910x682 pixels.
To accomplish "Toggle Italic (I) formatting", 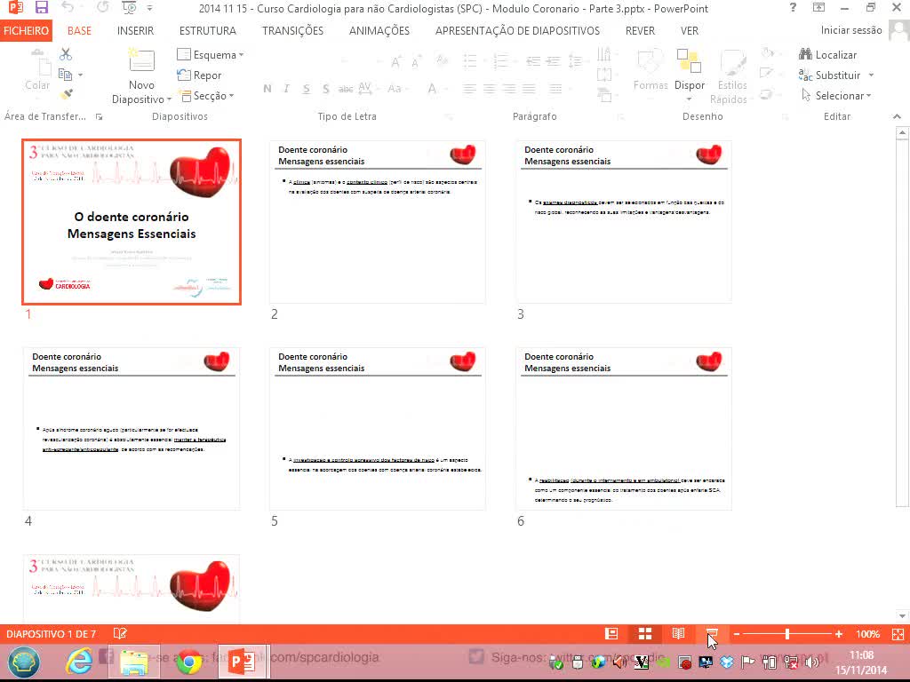I will (286, 89).
